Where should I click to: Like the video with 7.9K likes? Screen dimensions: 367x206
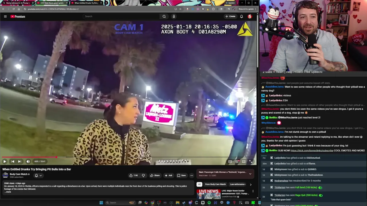click(x=134, y=175)
